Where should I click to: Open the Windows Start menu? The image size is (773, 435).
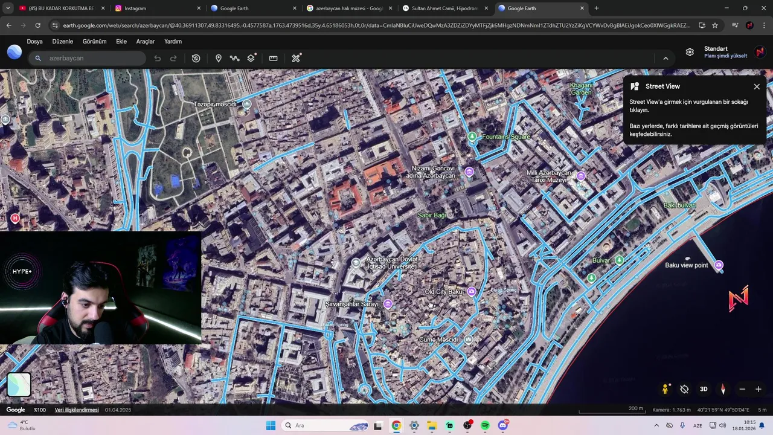click(x=271, y=425)
